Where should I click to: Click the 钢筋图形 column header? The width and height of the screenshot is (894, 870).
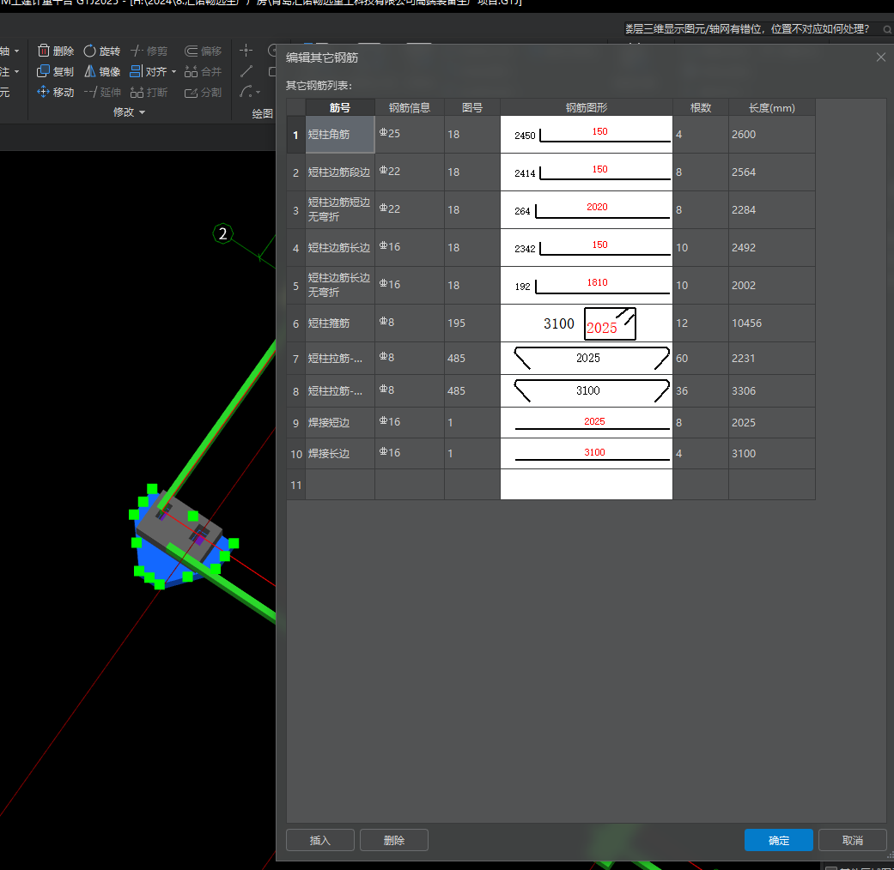point(586,108)
